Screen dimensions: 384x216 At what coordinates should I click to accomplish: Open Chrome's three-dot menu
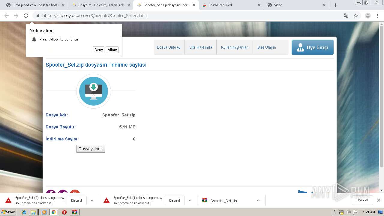[x=377, y=16]
